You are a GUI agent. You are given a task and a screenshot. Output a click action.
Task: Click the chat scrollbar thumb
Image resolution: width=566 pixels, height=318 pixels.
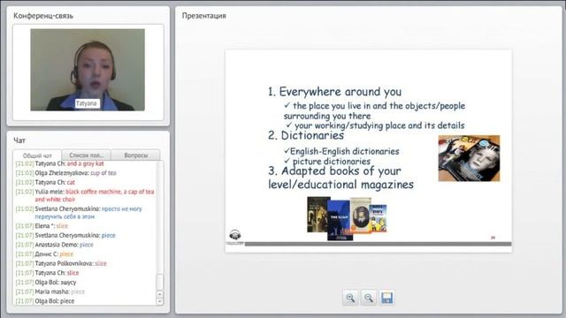tap(159, 283)
